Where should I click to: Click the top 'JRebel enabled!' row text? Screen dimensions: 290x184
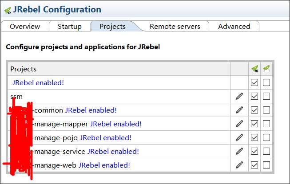[38, 82]
